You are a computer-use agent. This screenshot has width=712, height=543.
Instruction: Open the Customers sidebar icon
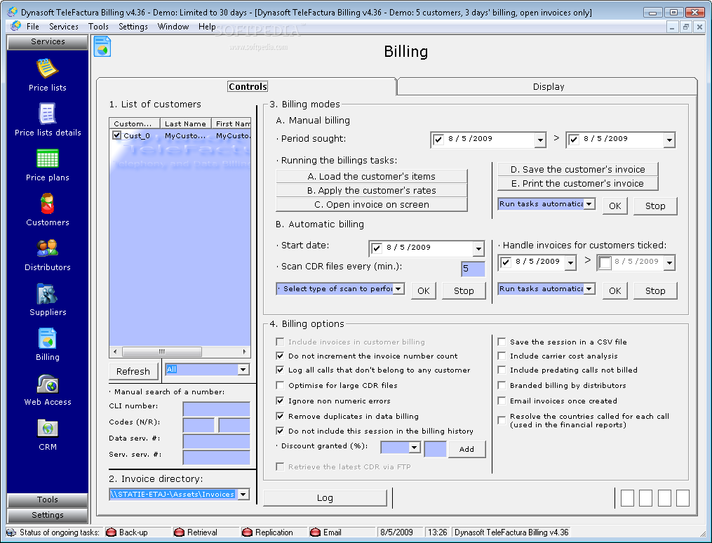tap(47, 203)
